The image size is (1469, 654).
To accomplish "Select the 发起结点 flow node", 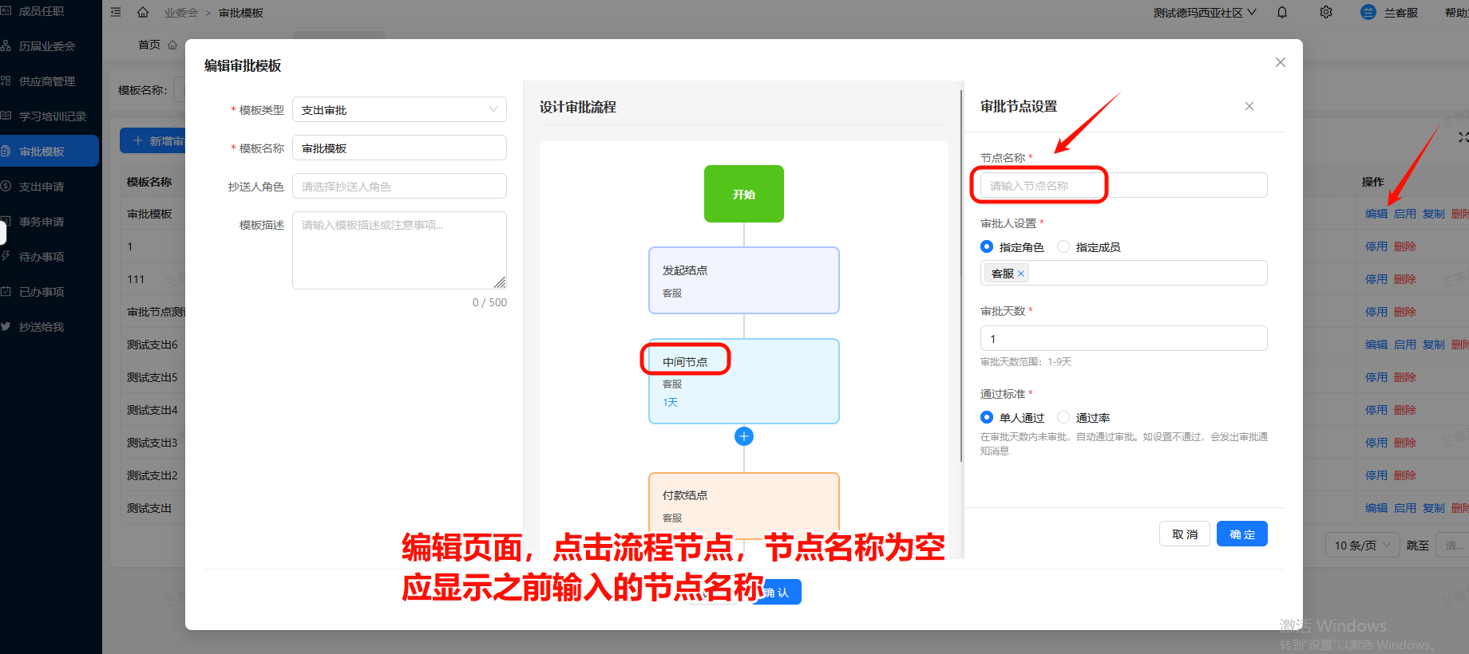I will pos(744,280).
